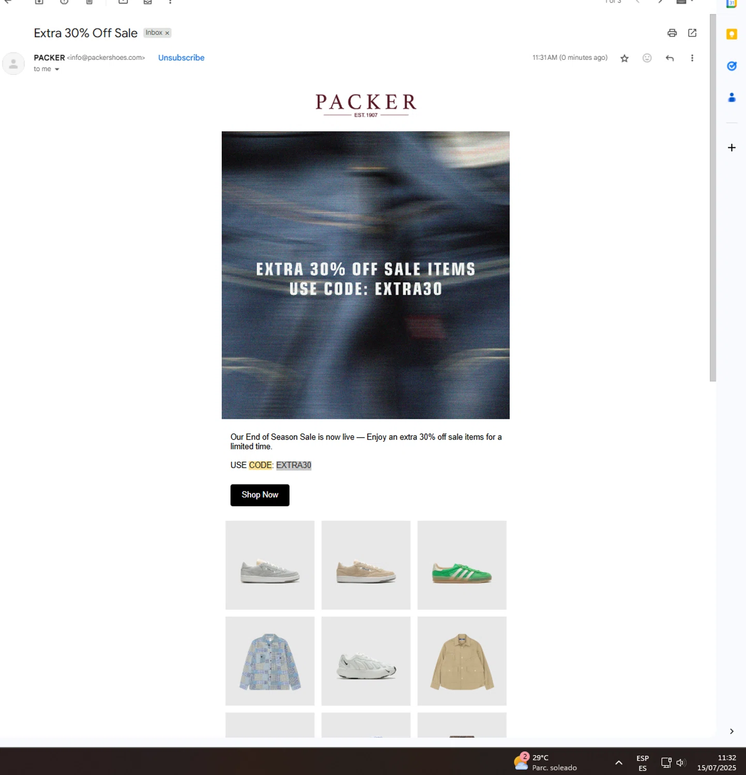
Task: Open Contacts in the side panel
Action: click(x=732, y=97)
